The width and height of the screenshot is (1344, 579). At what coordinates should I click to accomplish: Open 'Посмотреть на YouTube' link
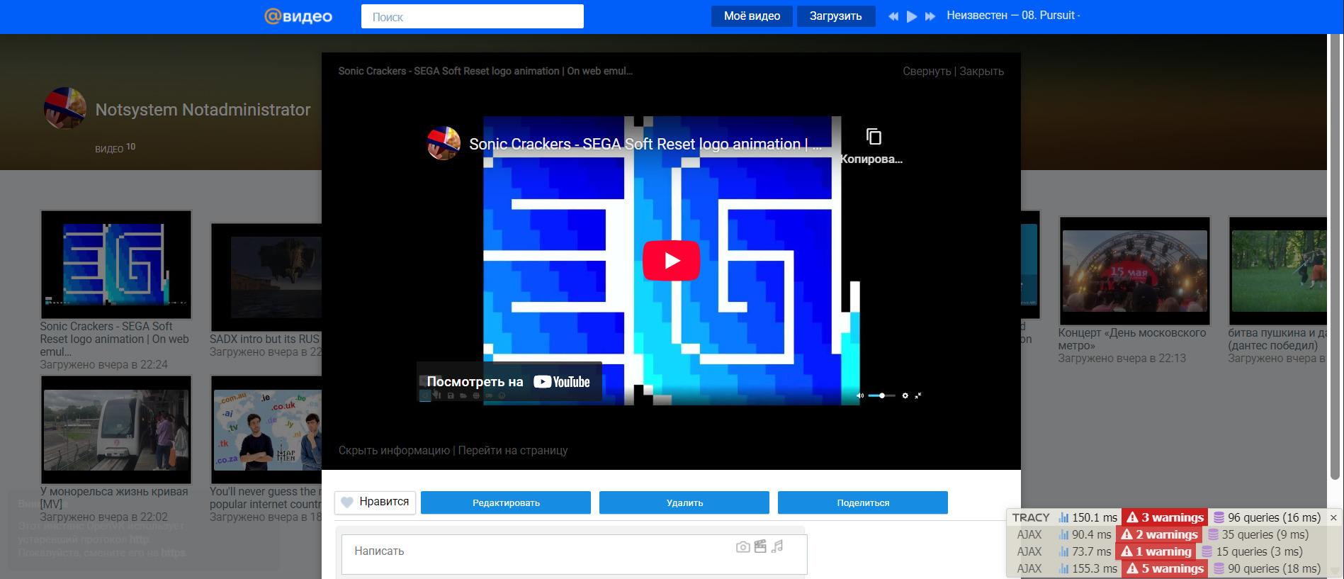(509, 382)
